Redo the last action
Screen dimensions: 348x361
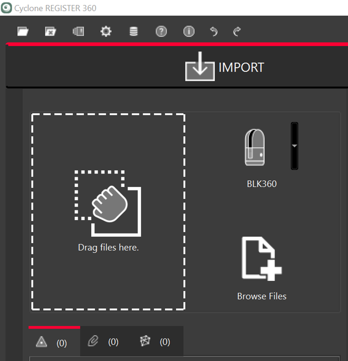click(x=237, y=31)
